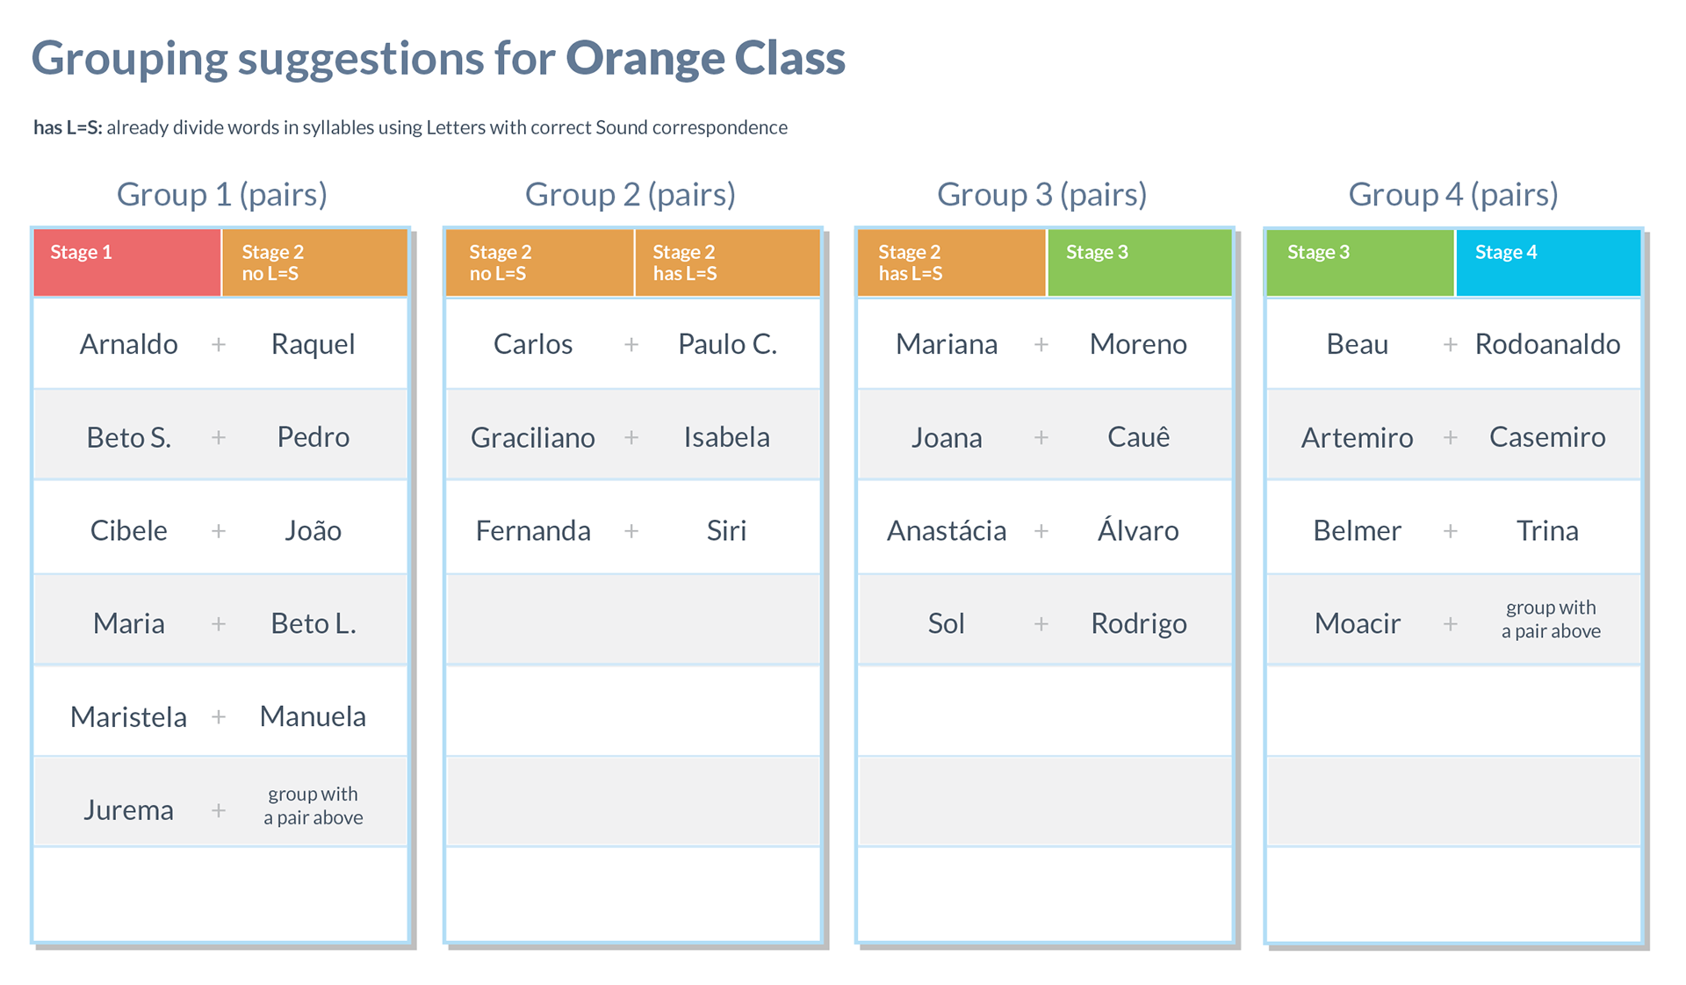
Task: Click the plus icon between Moacir and group note
Action: click(1451, 623)
